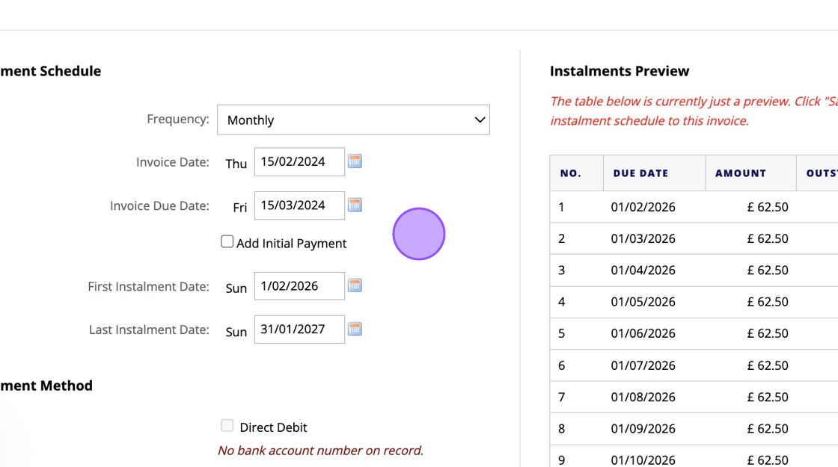Open calendar picker for Invoice Date
Screen dimensions: 838x467
pos(355,161)
